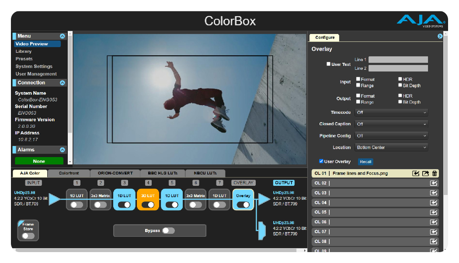Disable the stage 3 1D LUT switch
The width and height of the screenshot is (459, 263).
pyautogui.click(x=124, y=205)
